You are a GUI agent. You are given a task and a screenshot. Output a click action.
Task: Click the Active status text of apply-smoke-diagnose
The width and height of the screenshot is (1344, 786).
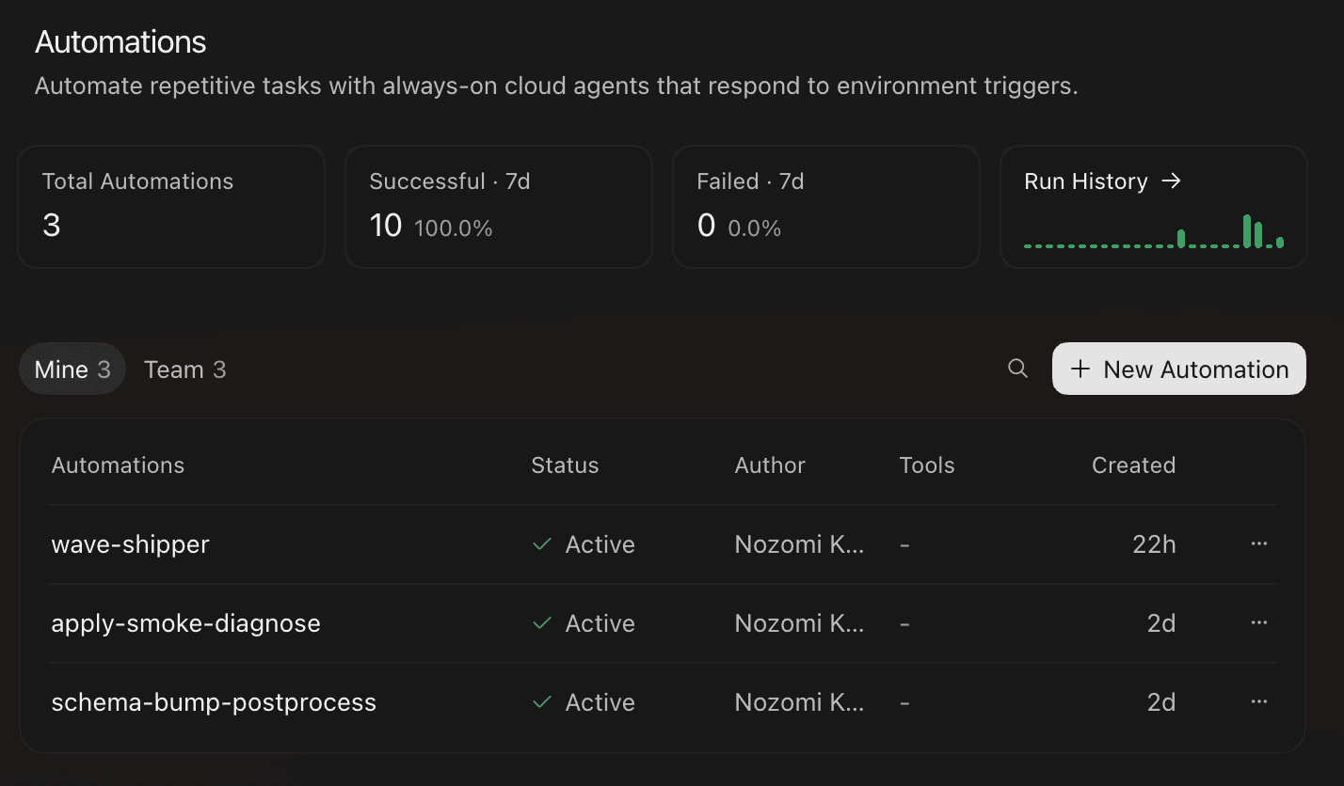(600, 623)
